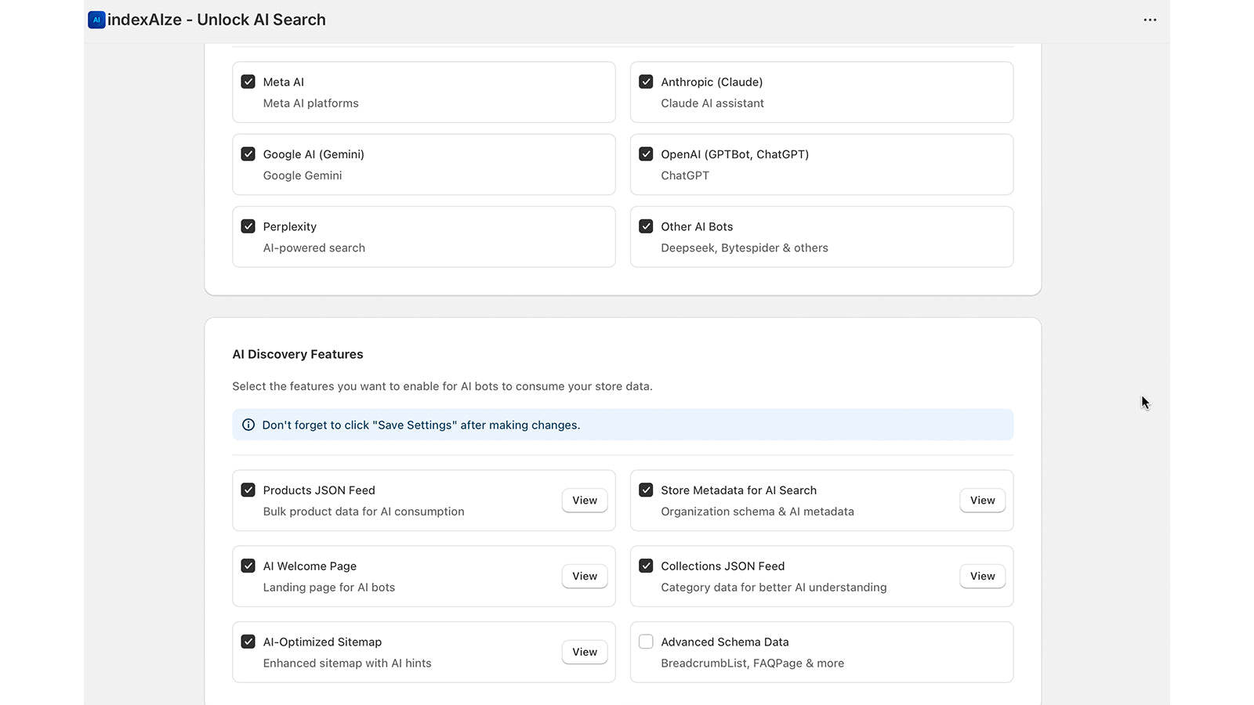Uncheck the Perplexity checkbox
The width and height of the screenshot is (1254, 705).
(248, 226)
